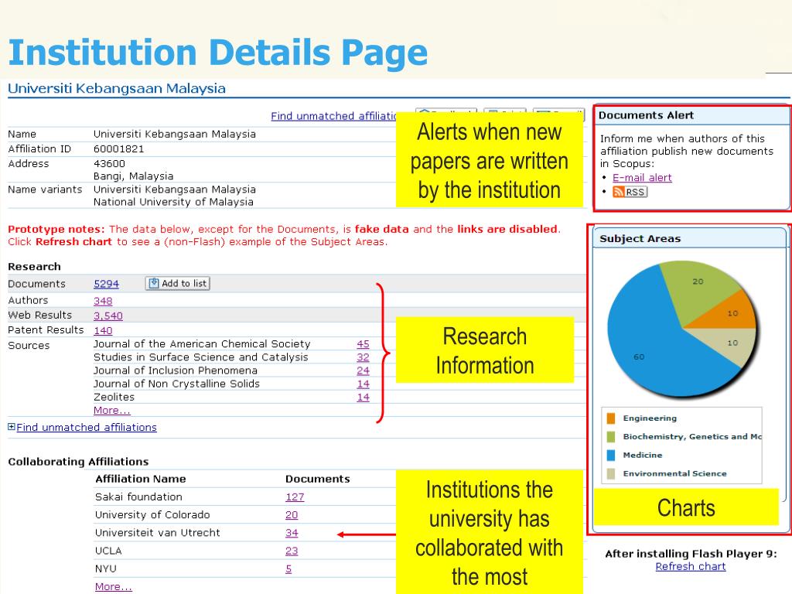Click the orange Engineering pie slice
This screenshot has width=792, height=594.
730,313
